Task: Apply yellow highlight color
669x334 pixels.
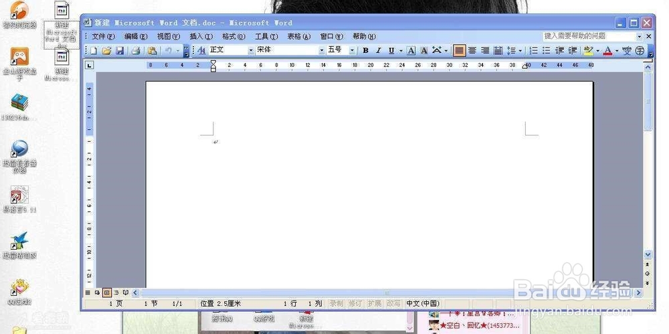Action: (588, 51)
